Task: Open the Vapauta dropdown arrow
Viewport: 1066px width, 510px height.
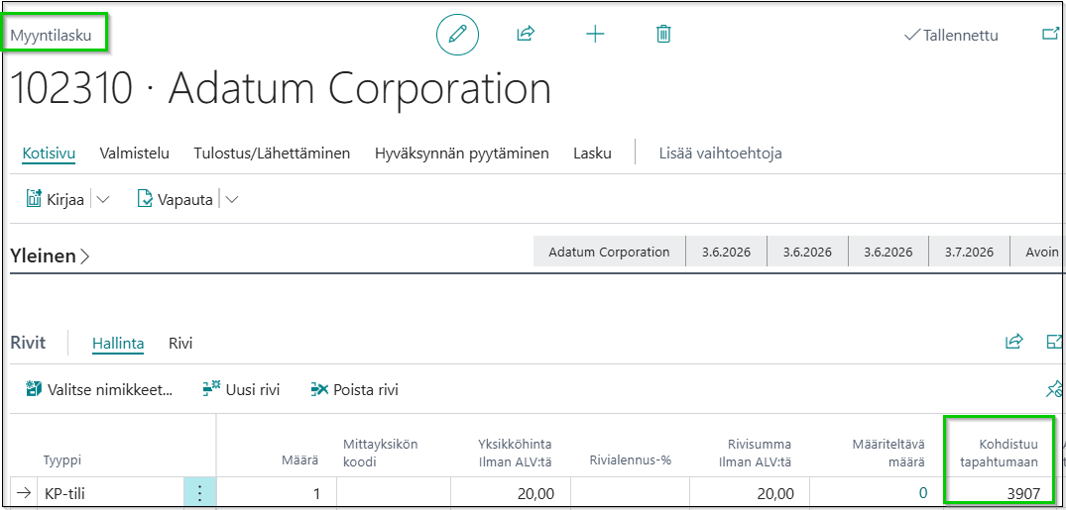Action: tap(231, 200)
